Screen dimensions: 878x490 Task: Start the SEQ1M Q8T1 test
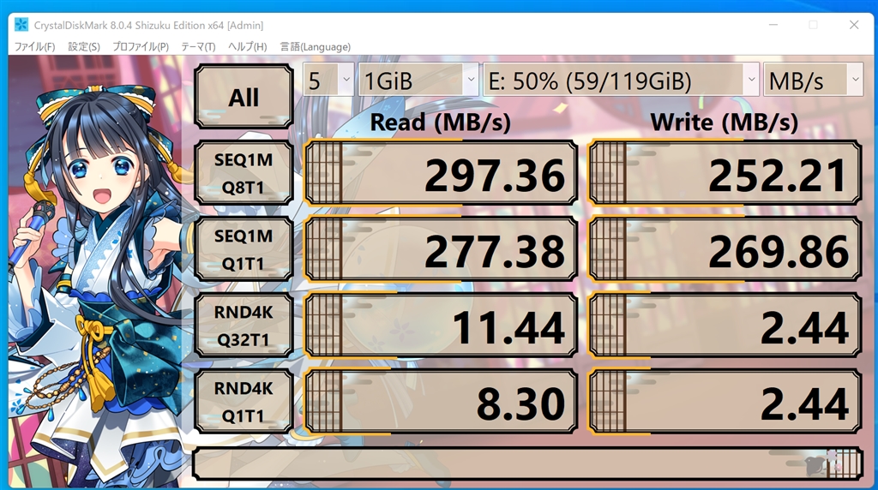(x=244, y=173)
